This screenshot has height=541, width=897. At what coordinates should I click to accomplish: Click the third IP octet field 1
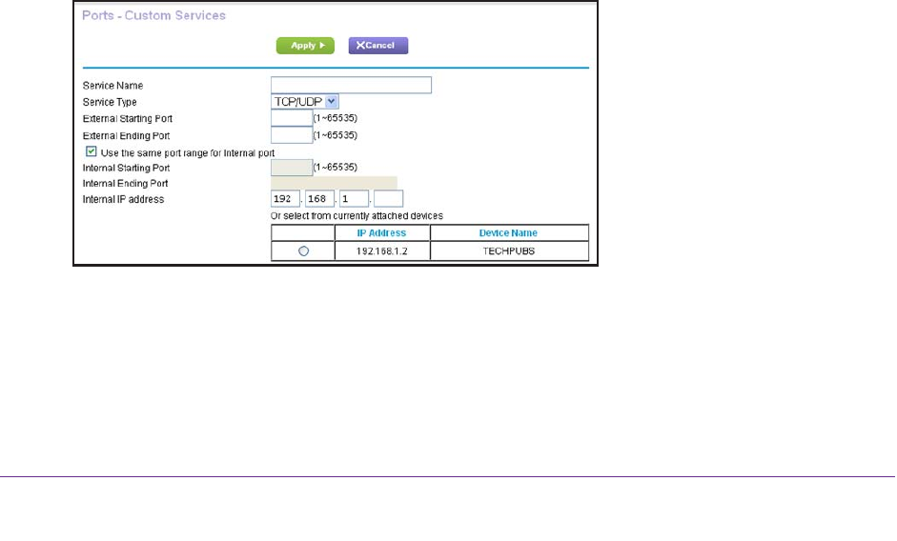354,199
